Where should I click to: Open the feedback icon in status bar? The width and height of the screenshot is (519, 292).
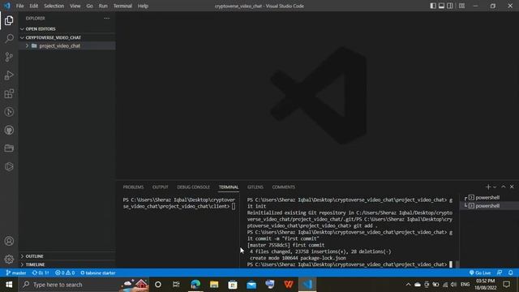point(500,273)
